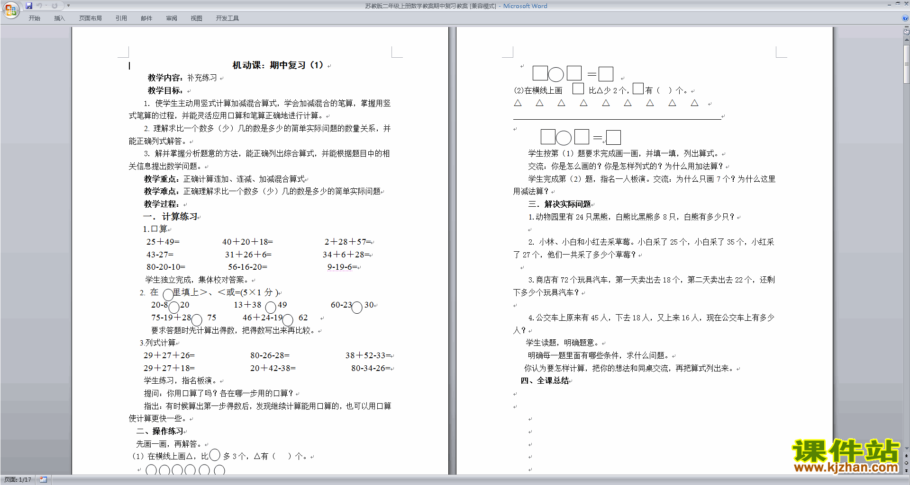Click problem 4 text about 公交车 45人
The width and height of the screenshot is (910, 485).
(x=644, y=324)
